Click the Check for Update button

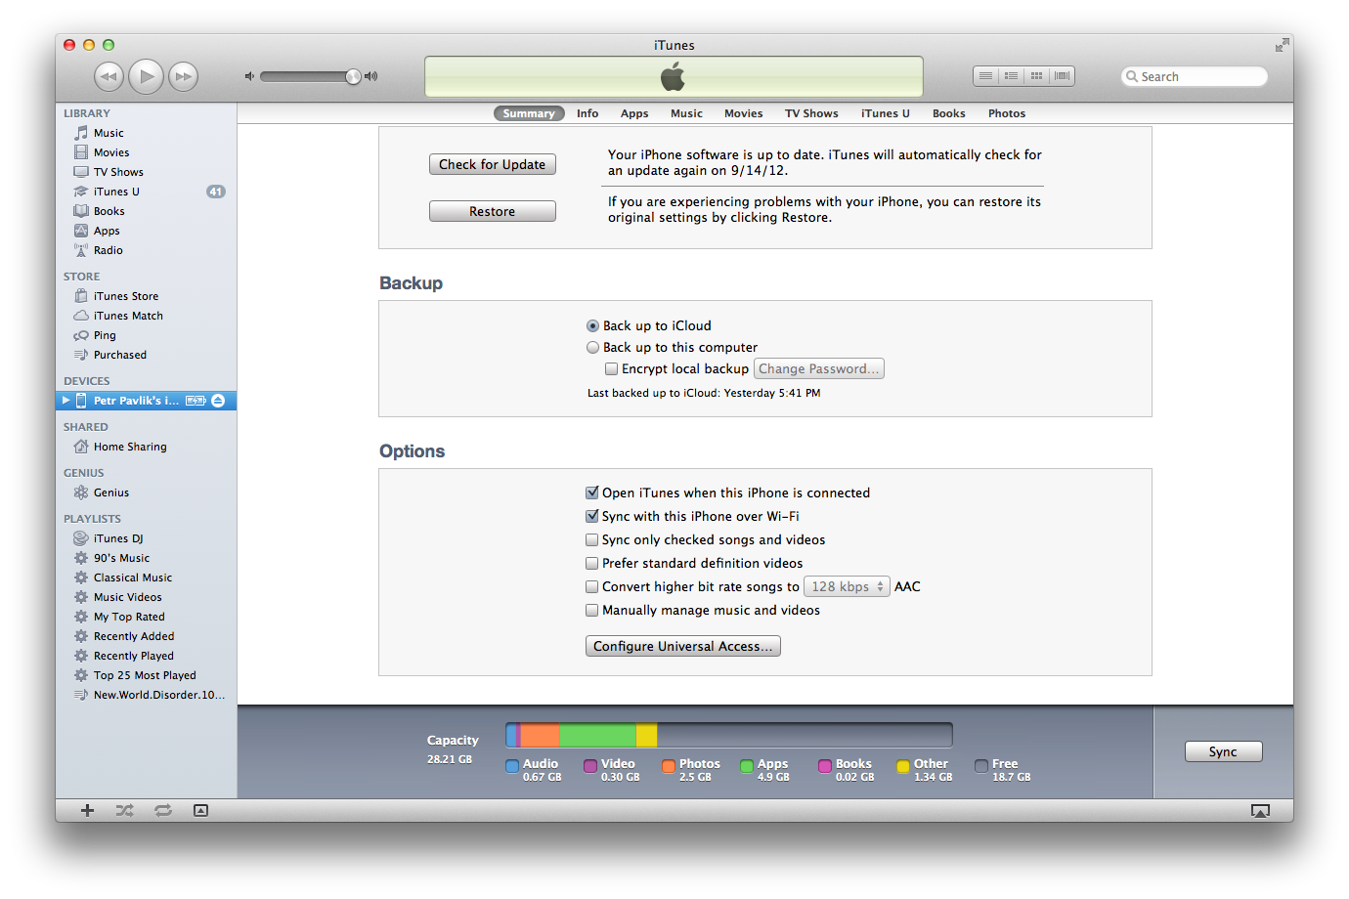(492, 164)
